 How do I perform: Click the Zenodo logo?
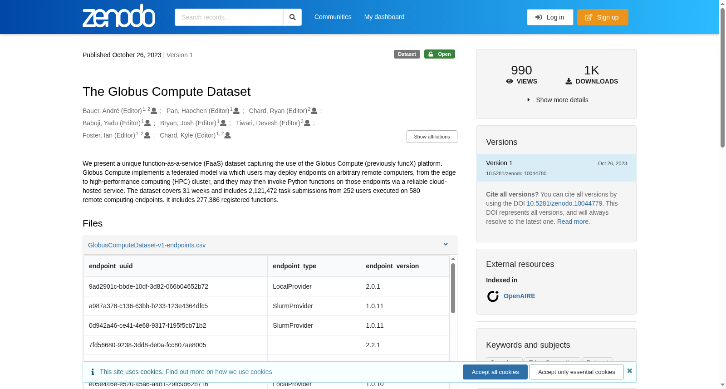click(119, 16)
